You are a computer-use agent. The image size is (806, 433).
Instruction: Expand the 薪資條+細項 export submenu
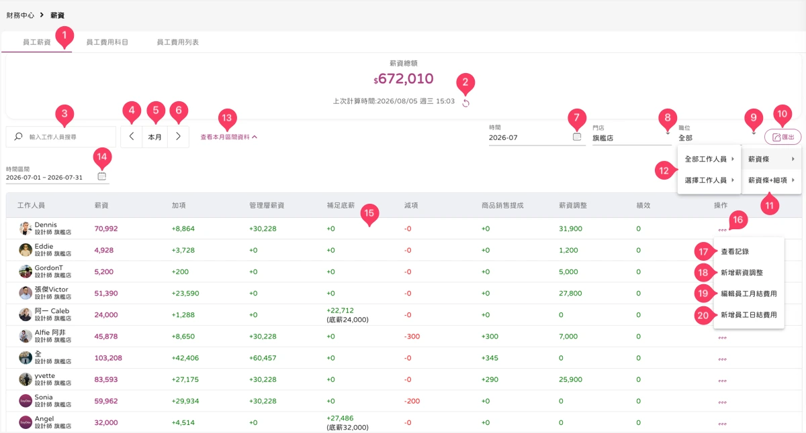771,180
